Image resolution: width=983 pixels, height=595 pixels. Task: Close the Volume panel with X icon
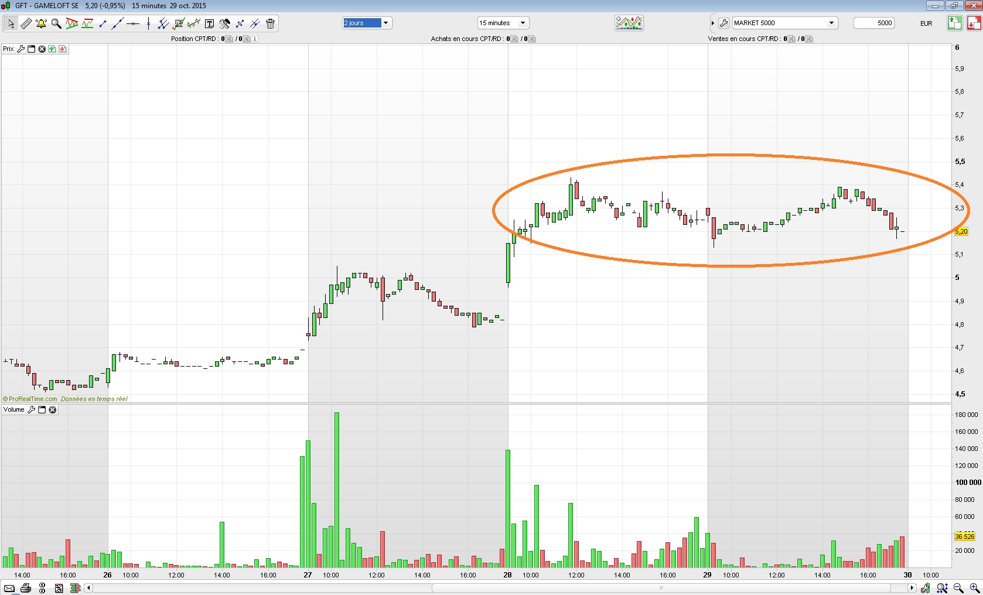(53, 410)
